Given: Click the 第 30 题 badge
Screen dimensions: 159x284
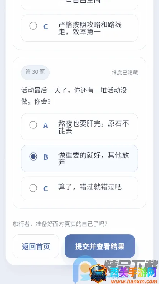Looking at the screenshot, I should tap(35, 73).
